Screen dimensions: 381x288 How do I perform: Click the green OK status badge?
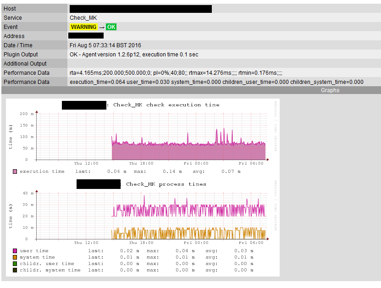click(x=111, y=27)
